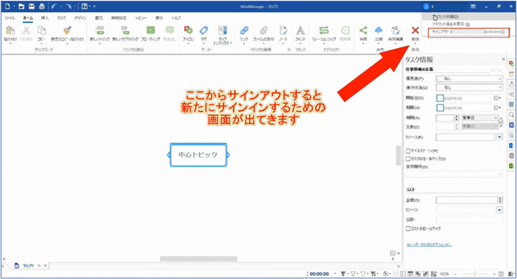Open the account user avatar in title bar

pyautogui.click(x=426, y=7)
